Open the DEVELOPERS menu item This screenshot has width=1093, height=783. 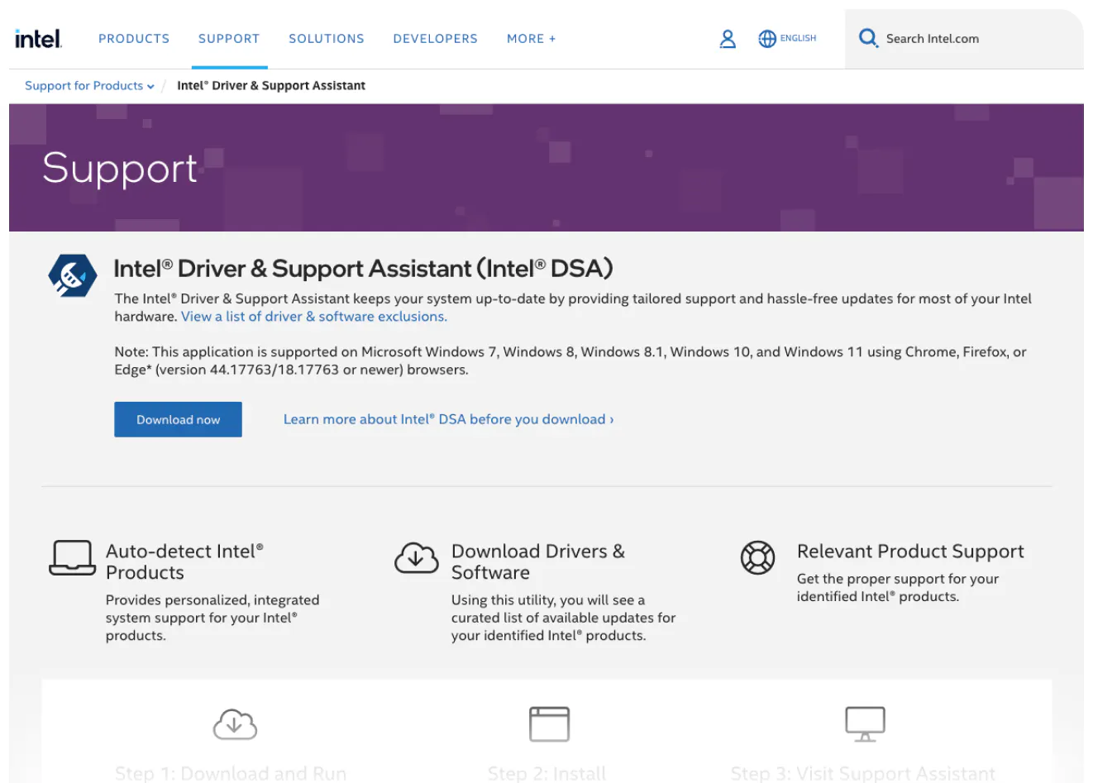tap(435, 39)
